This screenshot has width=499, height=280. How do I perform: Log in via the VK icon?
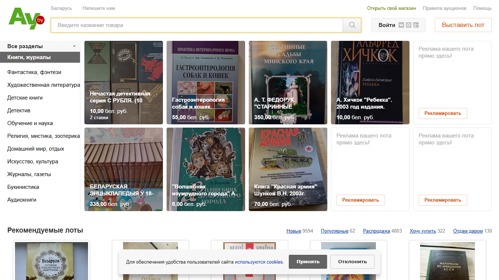[401, 25]
